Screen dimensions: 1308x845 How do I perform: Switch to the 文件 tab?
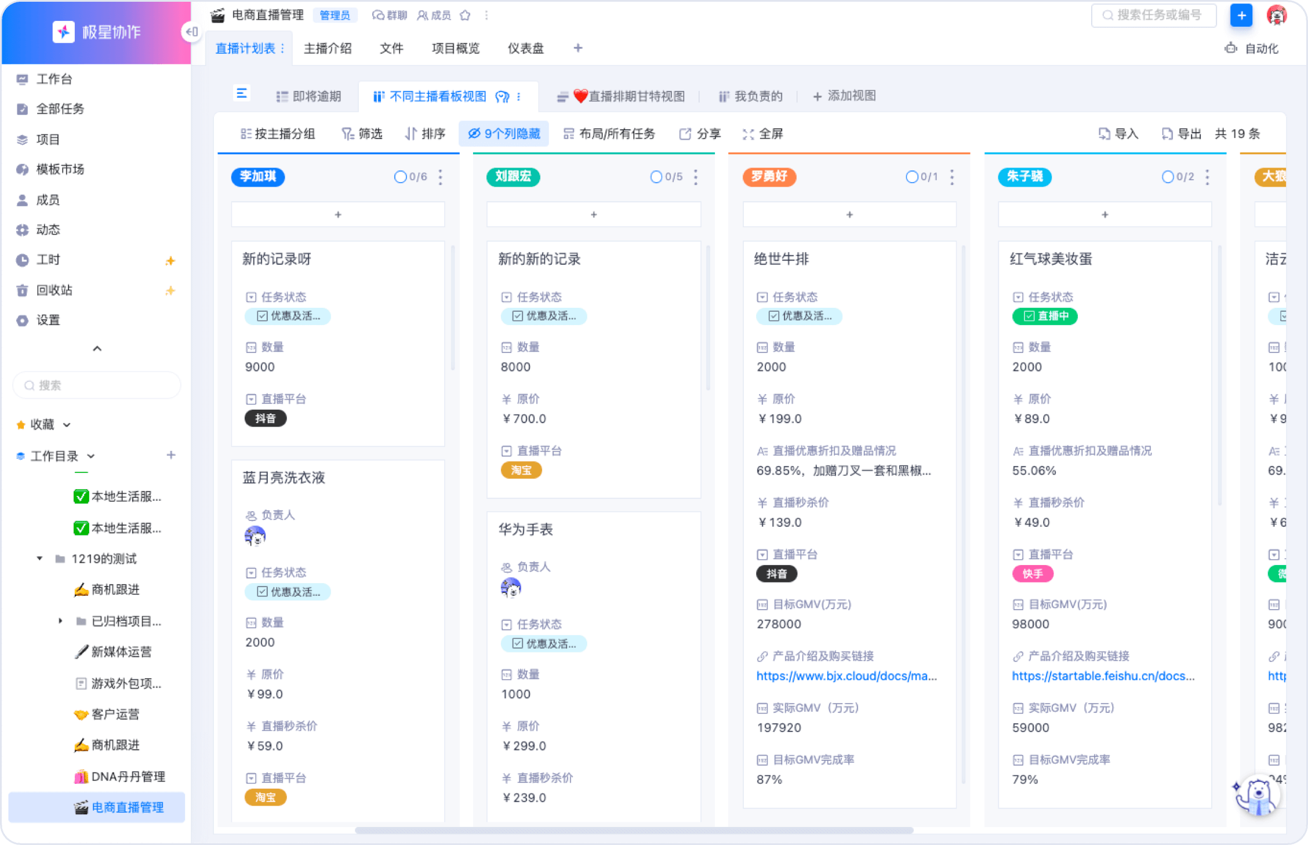coord(391,49)
